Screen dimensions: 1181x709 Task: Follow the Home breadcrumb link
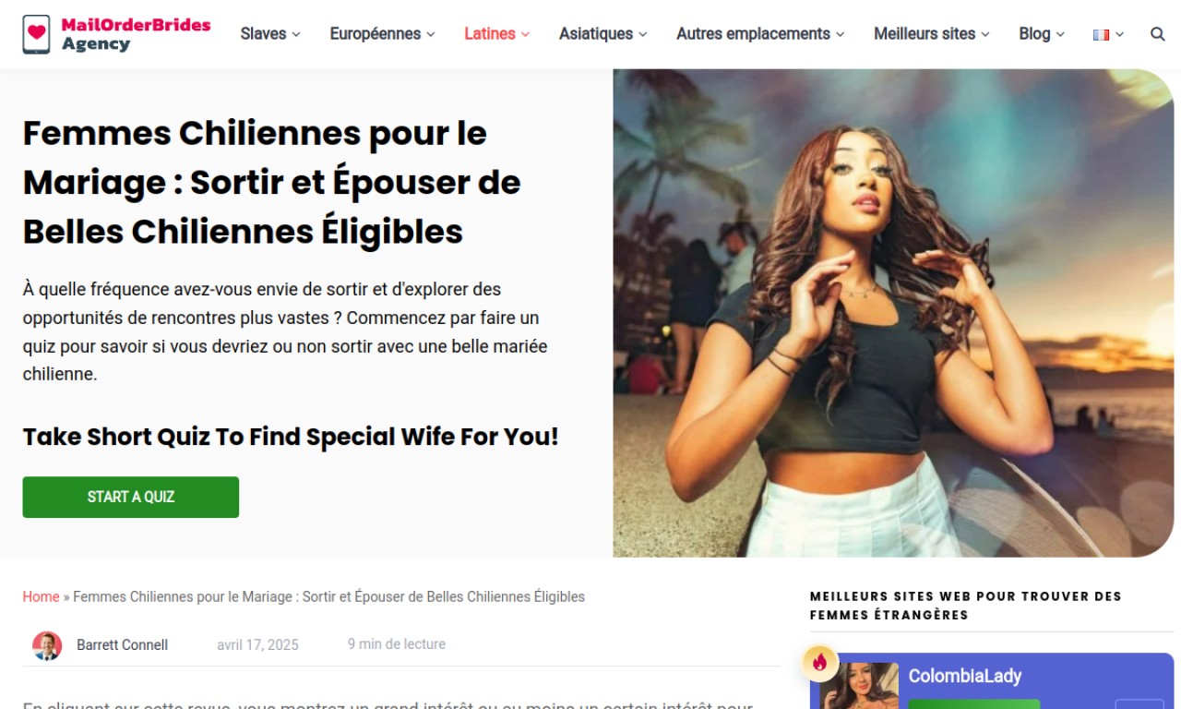[41, 596]
